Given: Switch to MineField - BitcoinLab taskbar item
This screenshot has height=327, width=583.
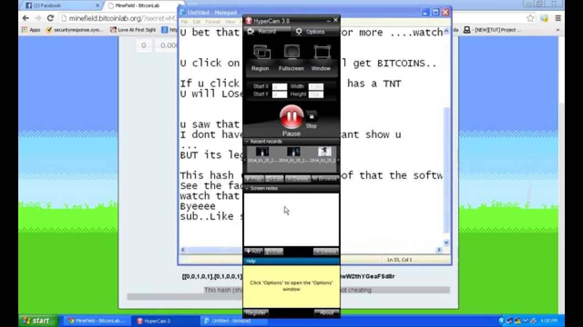Looking at the screenshot, I should 97,321.
